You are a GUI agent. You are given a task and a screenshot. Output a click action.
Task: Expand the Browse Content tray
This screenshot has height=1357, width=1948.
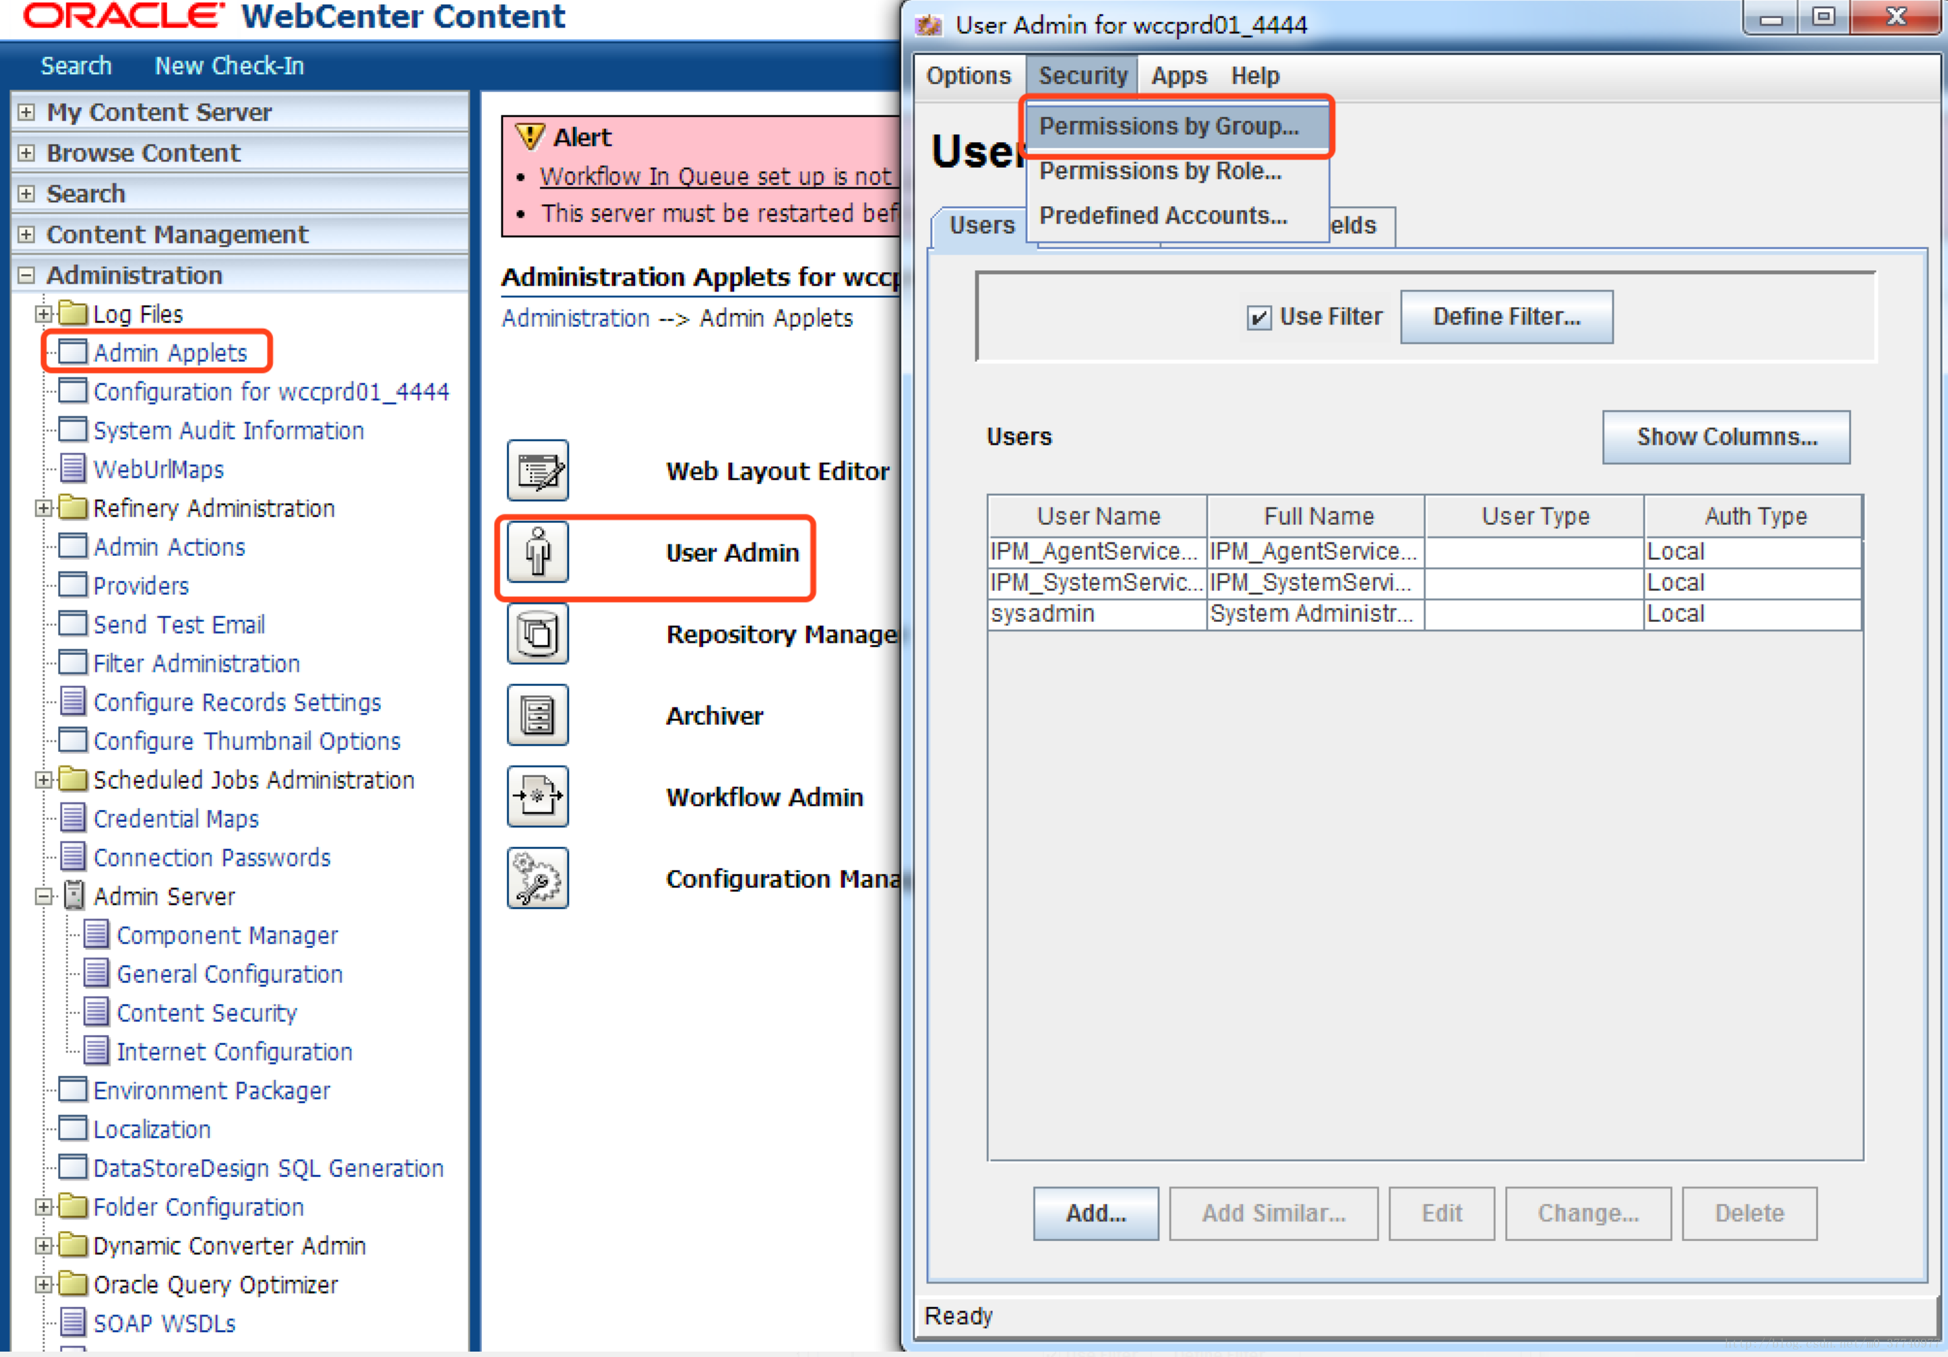pyautogui.click(x=26, y=153)
